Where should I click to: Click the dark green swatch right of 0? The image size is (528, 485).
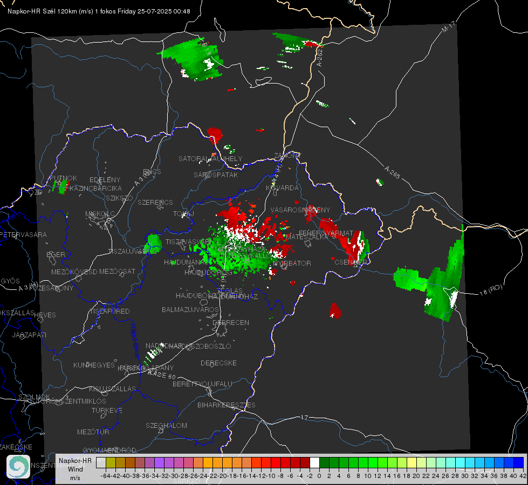[x=324, y=463]
